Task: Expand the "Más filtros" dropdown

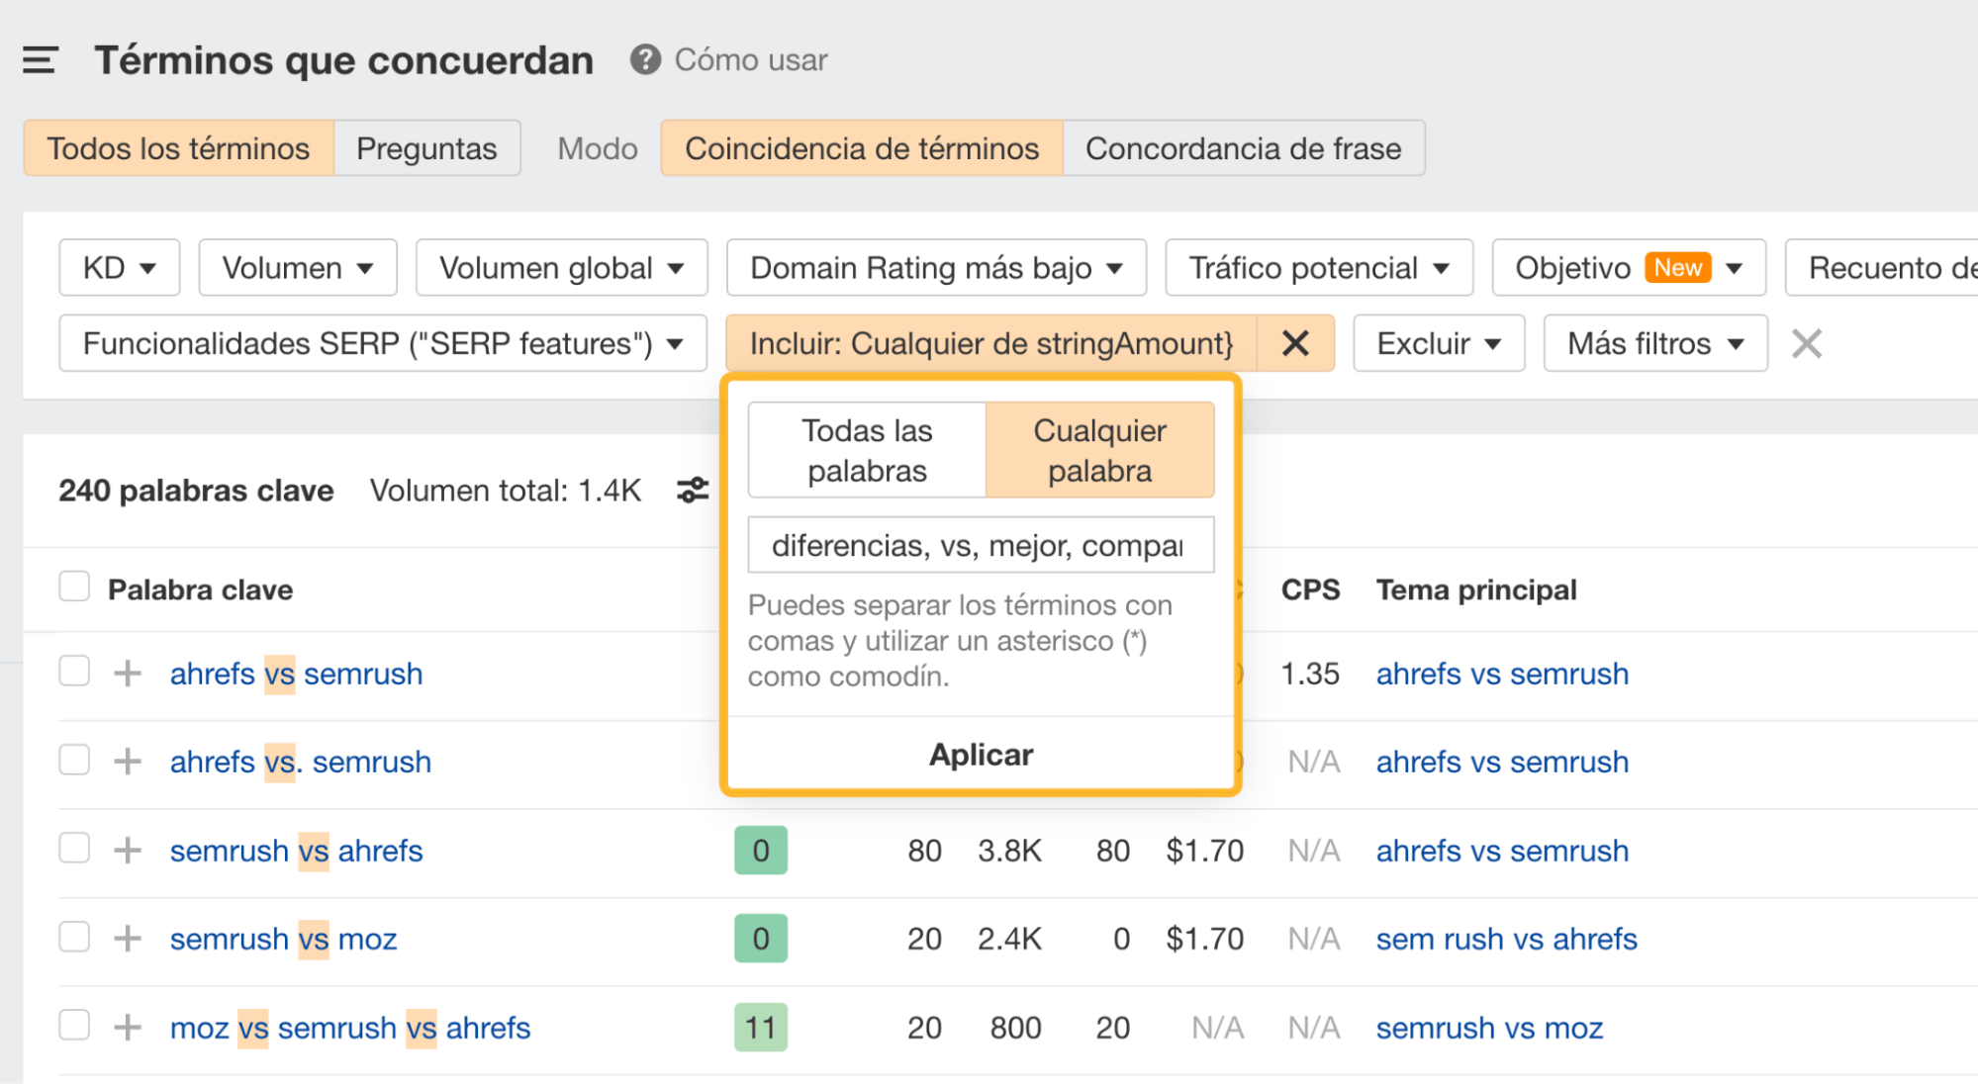Action: [x=1653, y=343]
